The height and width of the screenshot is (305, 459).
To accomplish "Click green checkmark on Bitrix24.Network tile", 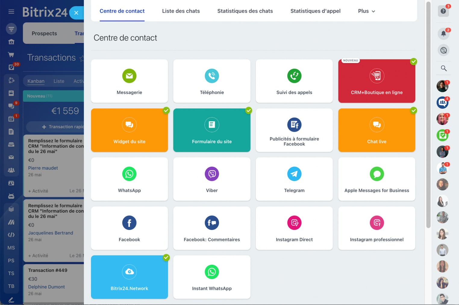I will click(x=166, y=257).
